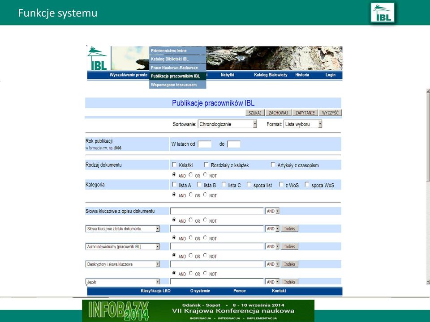Choose Piśmiennictwo leśne from the menu
Image resolution: width=430 pixels, height=322 pixels.
tap(178, 51)
